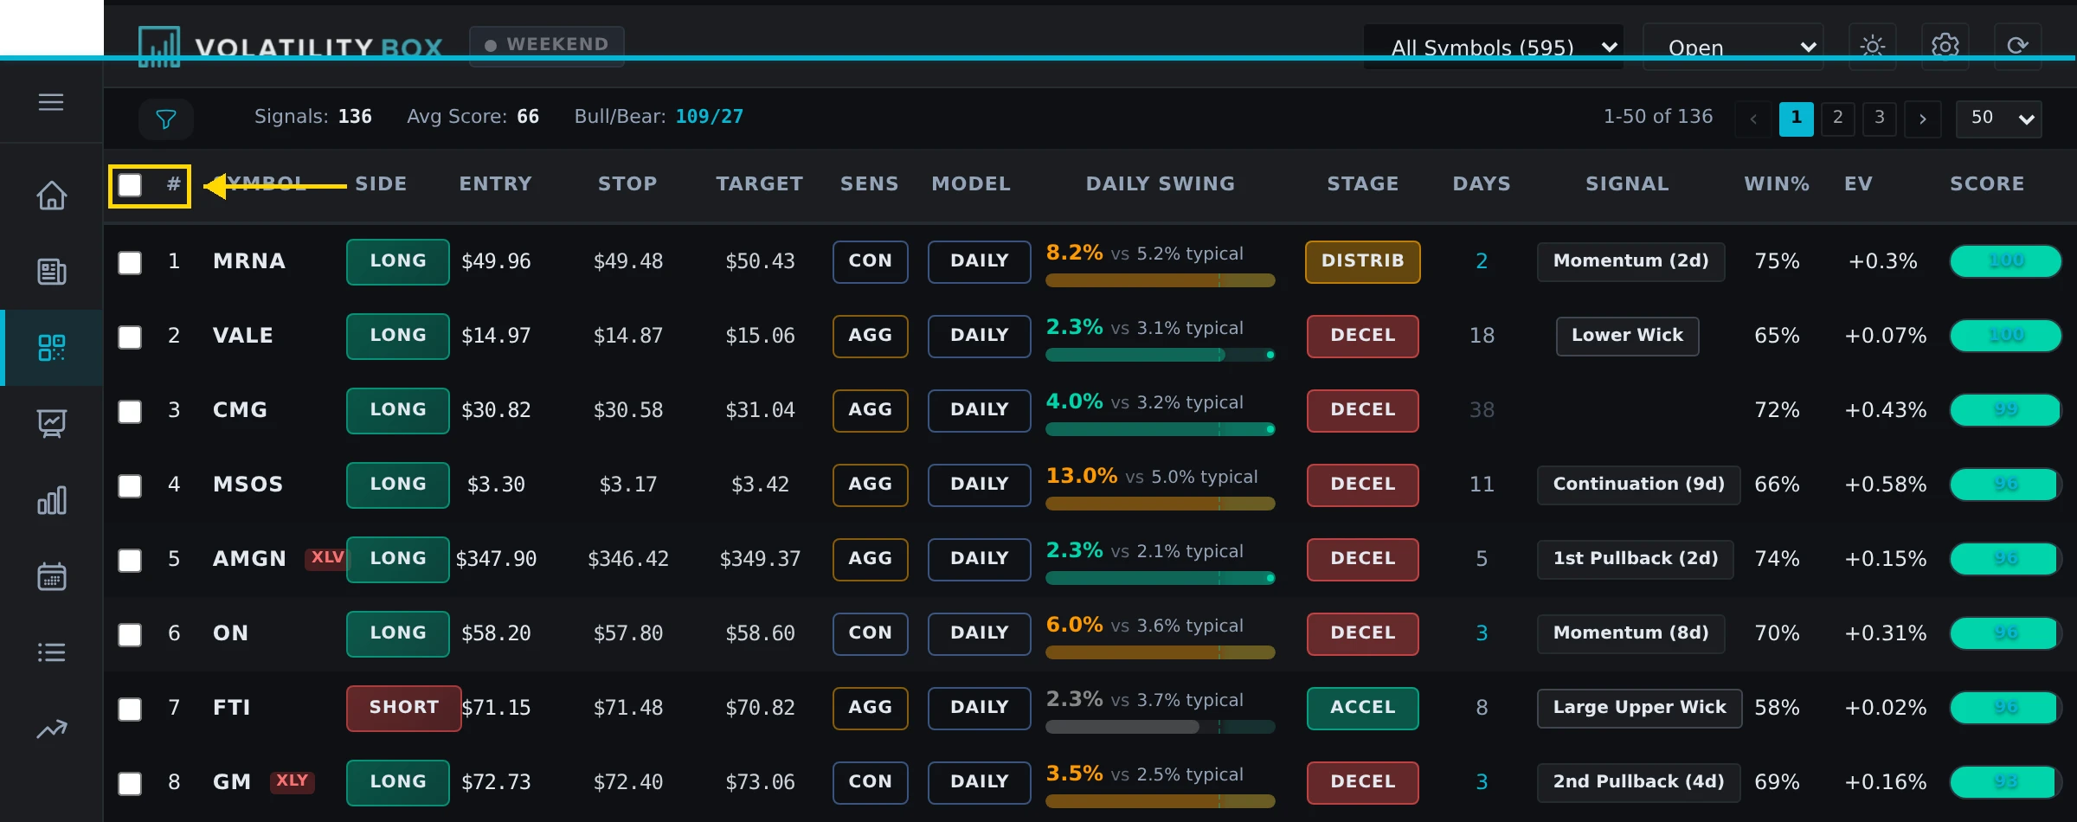Open the filter funnel icon
The image size is (2077, 822).
[x=166, y=119]
